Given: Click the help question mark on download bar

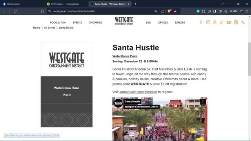Looking at the screenshot, I should (55, 136).
